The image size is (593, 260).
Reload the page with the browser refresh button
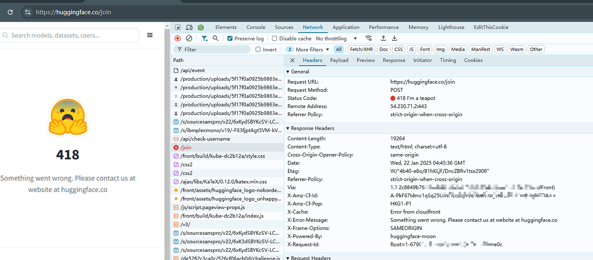(10, 12)
